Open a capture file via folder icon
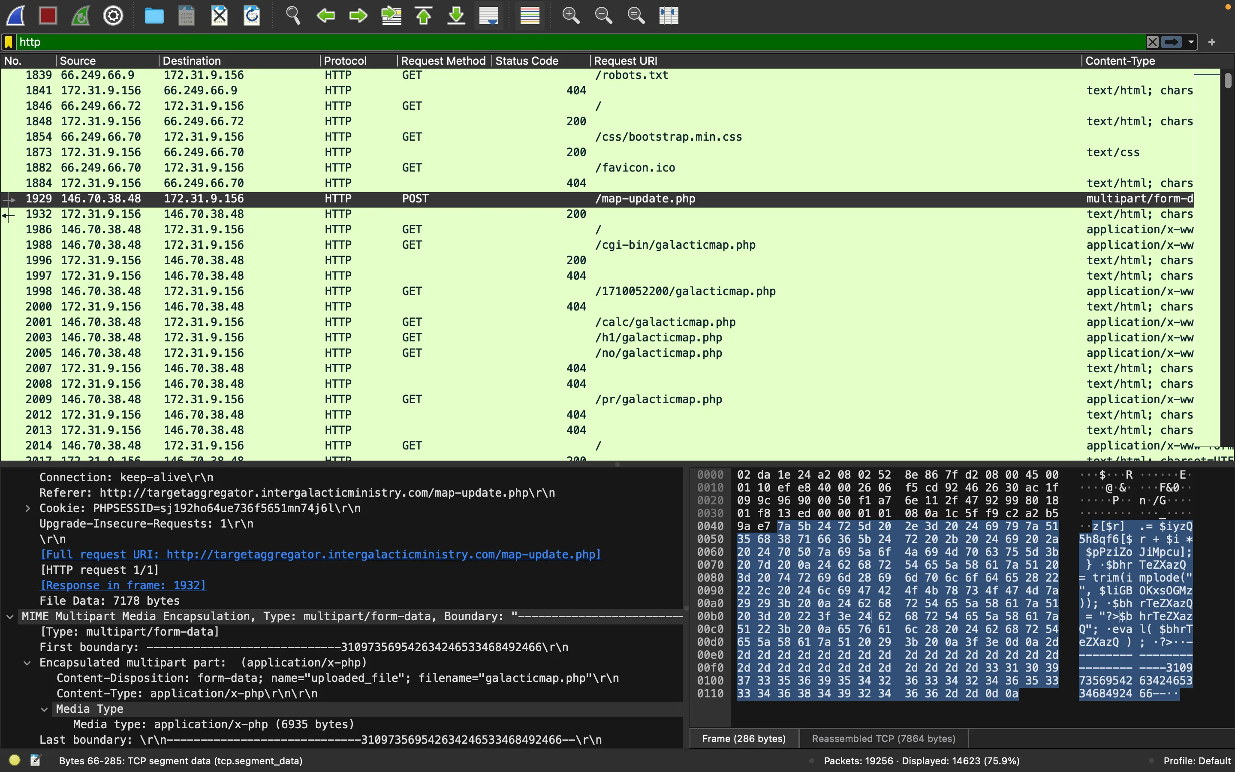Image resolution: width=1235 pixels, height=772 pixels. click(154, 15)
